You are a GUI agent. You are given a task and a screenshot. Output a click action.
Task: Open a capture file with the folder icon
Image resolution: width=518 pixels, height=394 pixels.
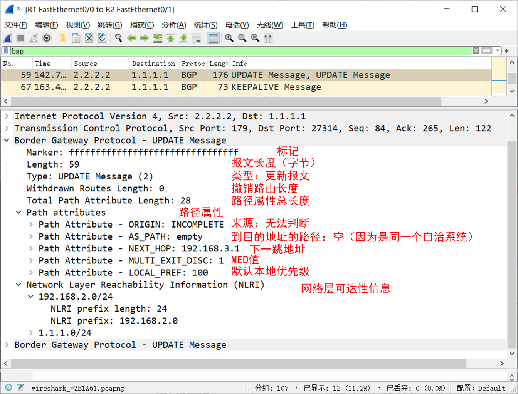62,38
